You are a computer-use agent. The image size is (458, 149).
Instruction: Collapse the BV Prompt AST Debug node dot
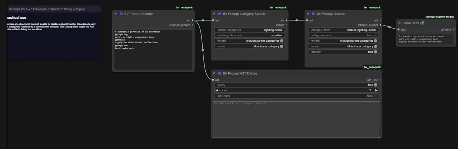(214, 73)
